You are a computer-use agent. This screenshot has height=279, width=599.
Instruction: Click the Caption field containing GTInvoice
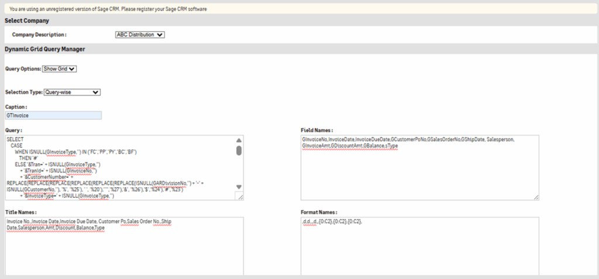pos(53,115)
